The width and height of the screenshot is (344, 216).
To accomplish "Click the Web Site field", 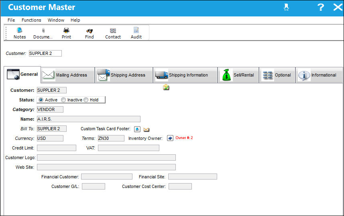I will pos(106,168).
